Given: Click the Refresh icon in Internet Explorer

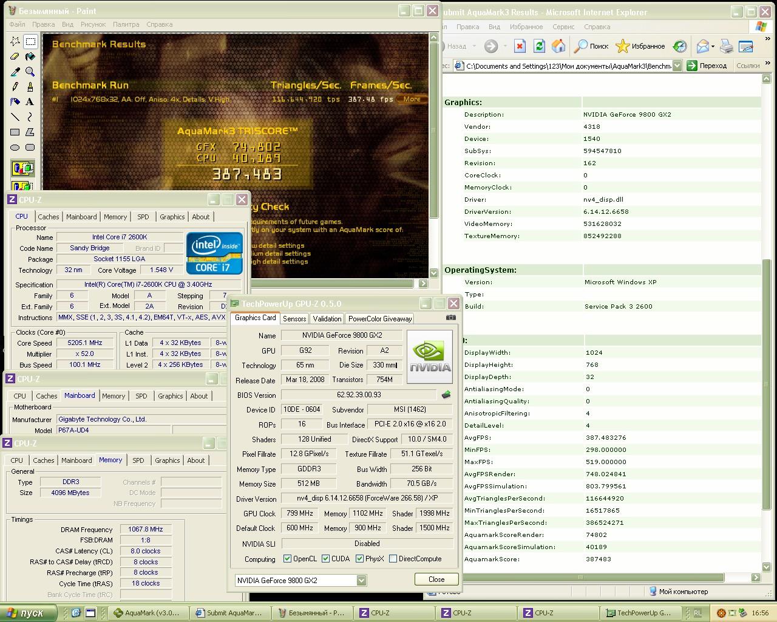Looking at the screenshot, I should coord(539,46).
